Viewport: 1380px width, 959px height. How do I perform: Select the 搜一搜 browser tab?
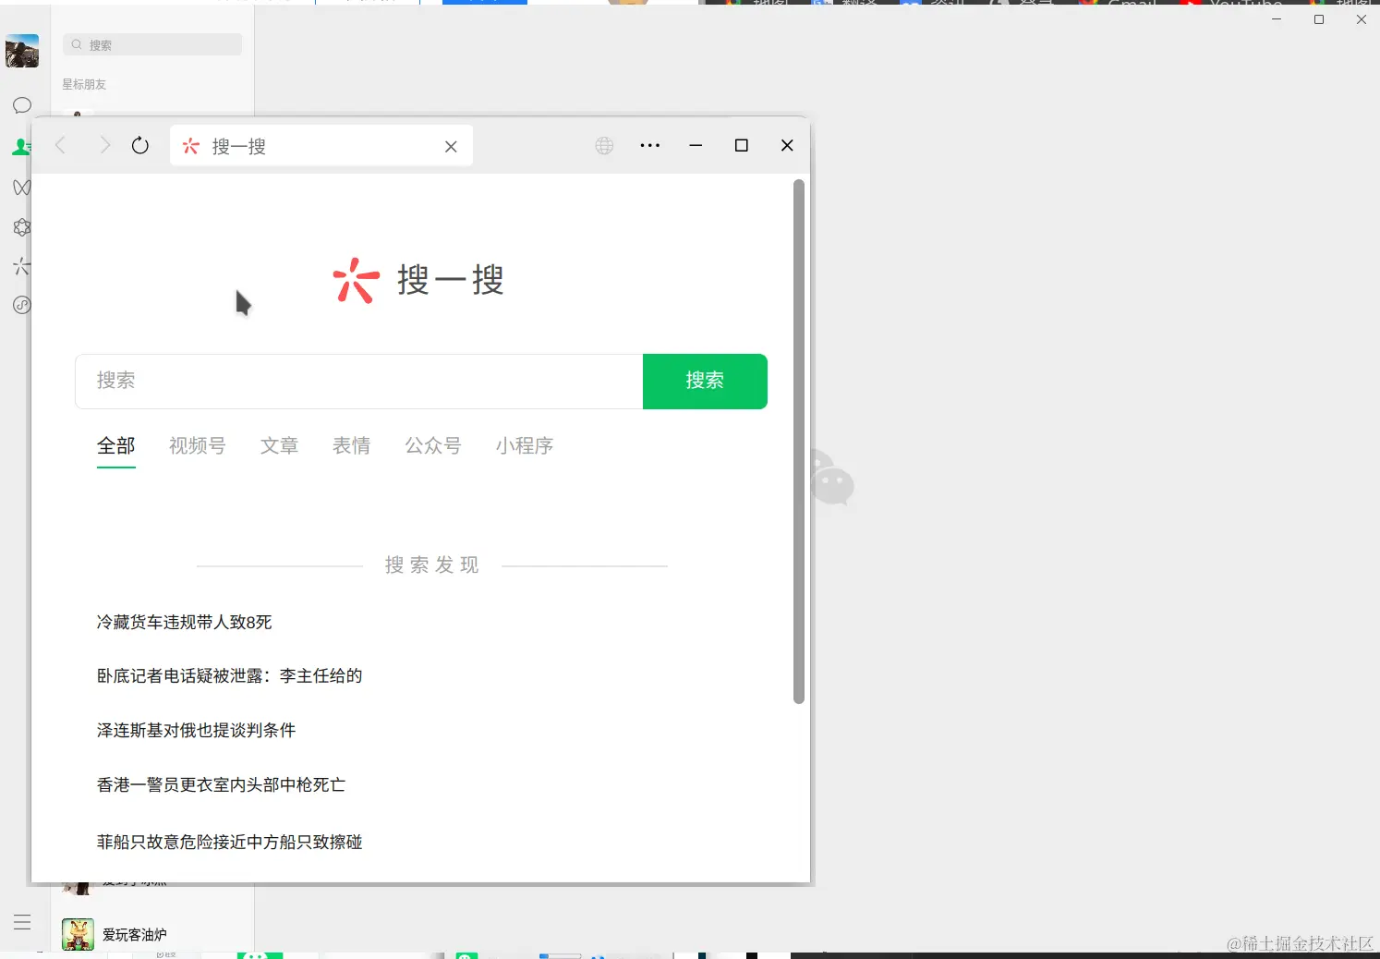321,145
